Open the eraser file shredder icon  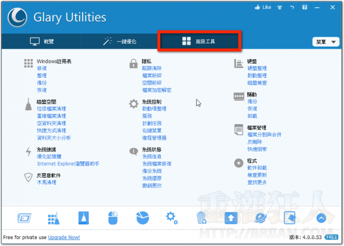coord(290,218)
